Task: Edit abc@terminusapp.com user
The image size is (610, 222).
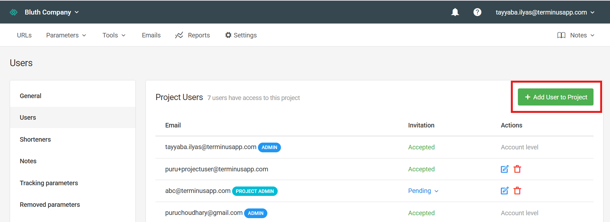Action: coord(505,191)
